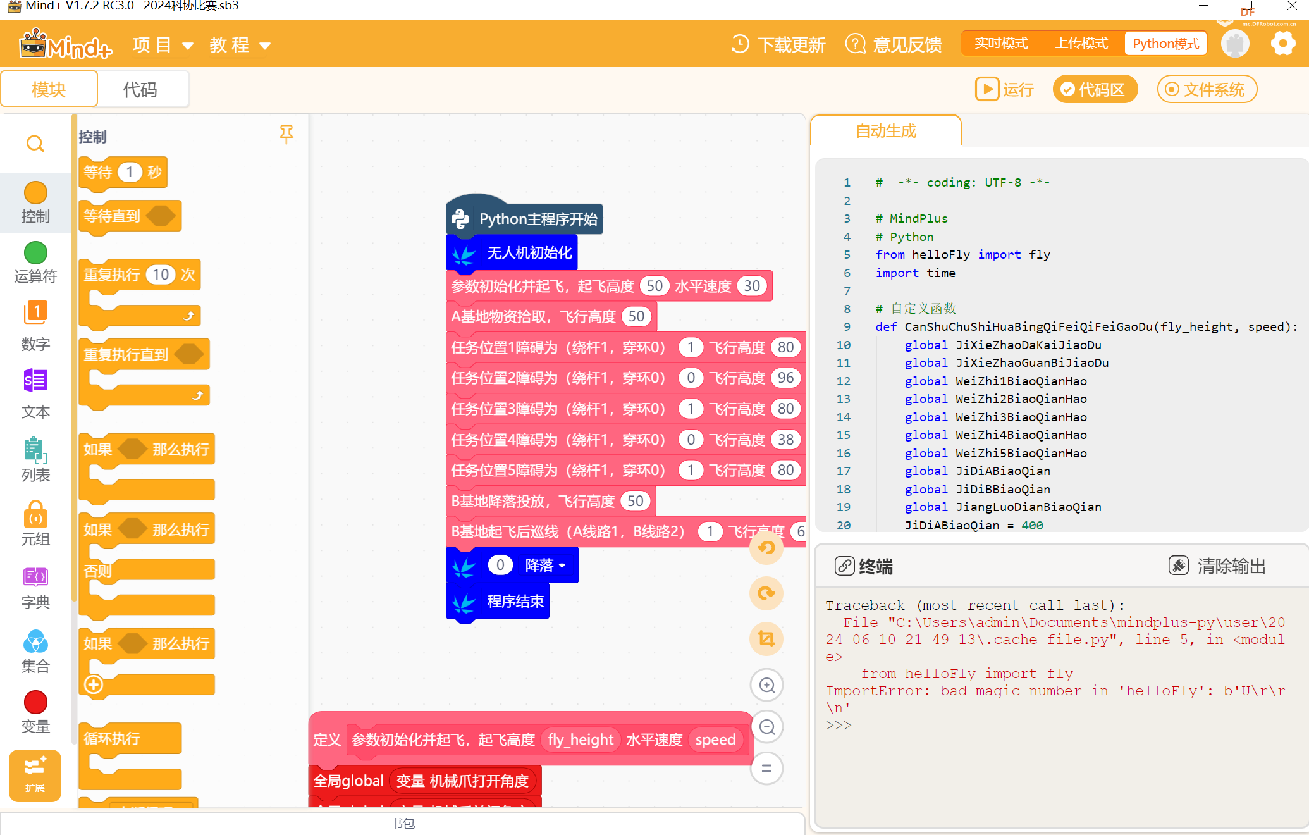Toggle the 代码区 code area panel
The image size is (1309, 835).
tap(1095, 89)
